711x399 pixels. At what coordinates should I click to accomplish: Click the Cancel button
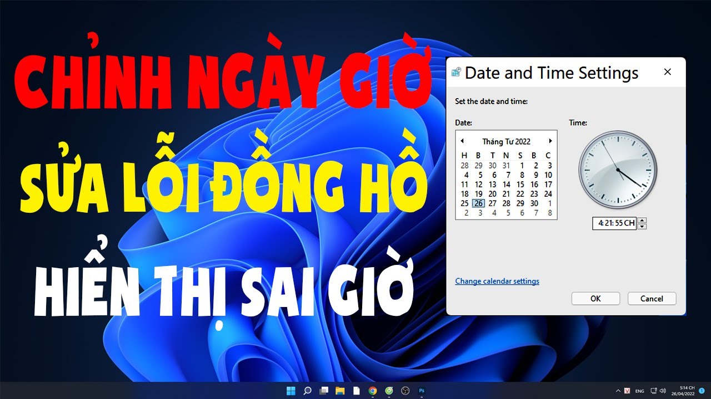tap(652, 298)
